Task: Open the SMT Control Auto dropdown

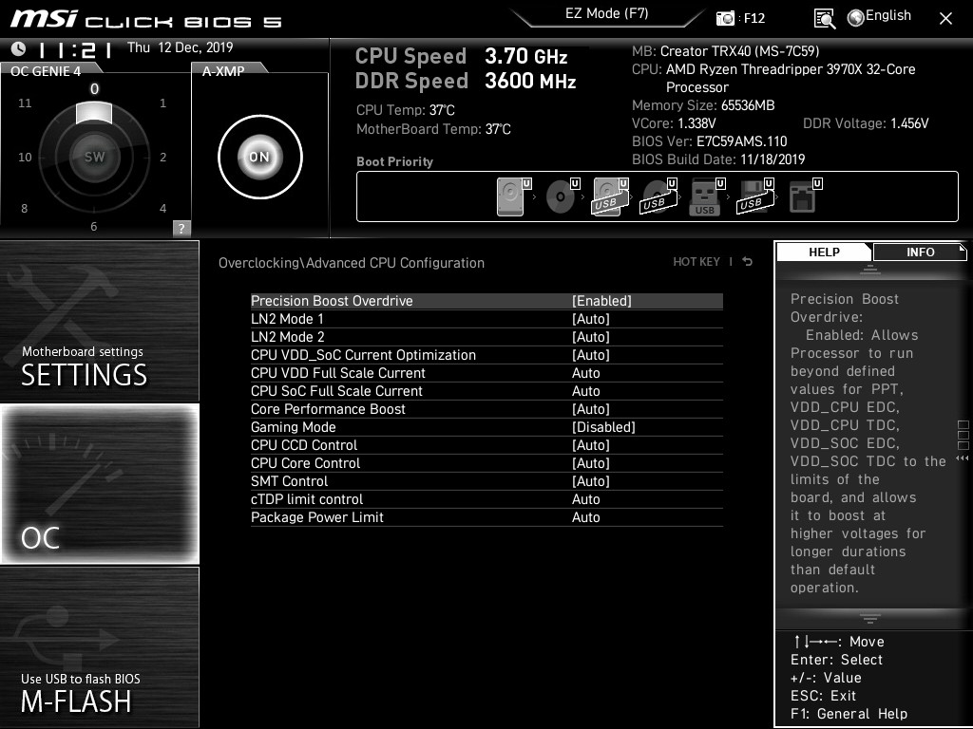Action: pyautogui.click(x=590, y=481)
